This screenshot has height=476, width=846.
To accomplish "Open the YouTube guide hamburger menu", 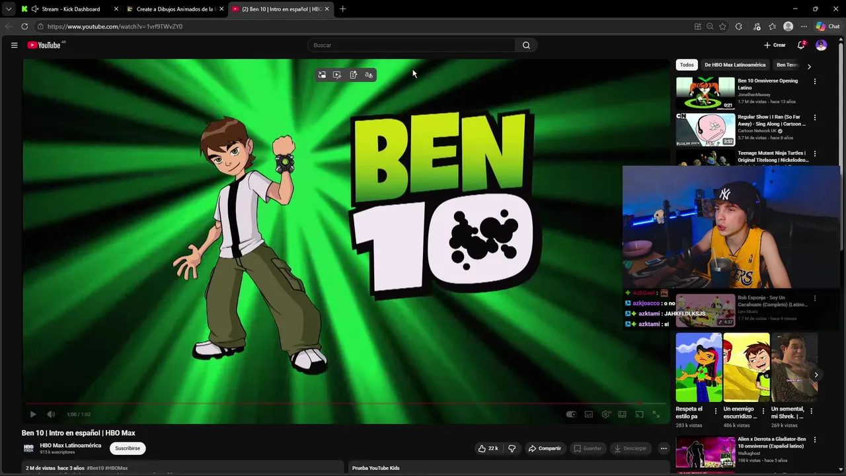I will pos(14,45).
